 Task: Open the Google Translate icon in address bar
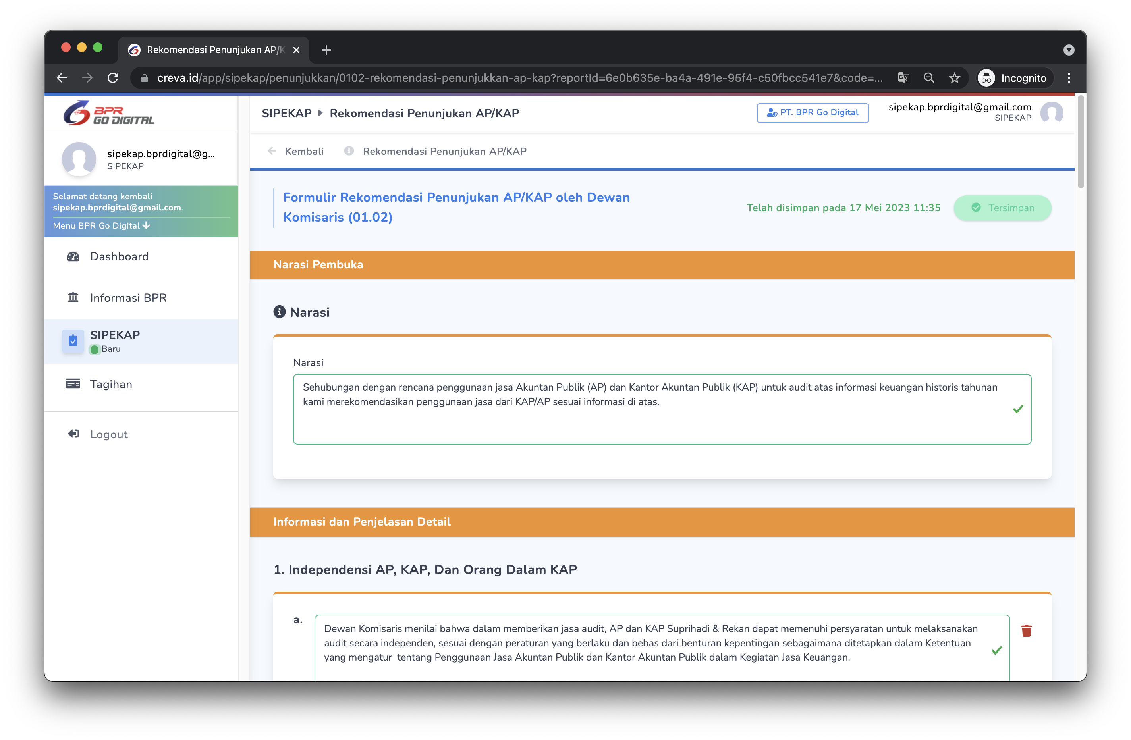tap(903, 78)
